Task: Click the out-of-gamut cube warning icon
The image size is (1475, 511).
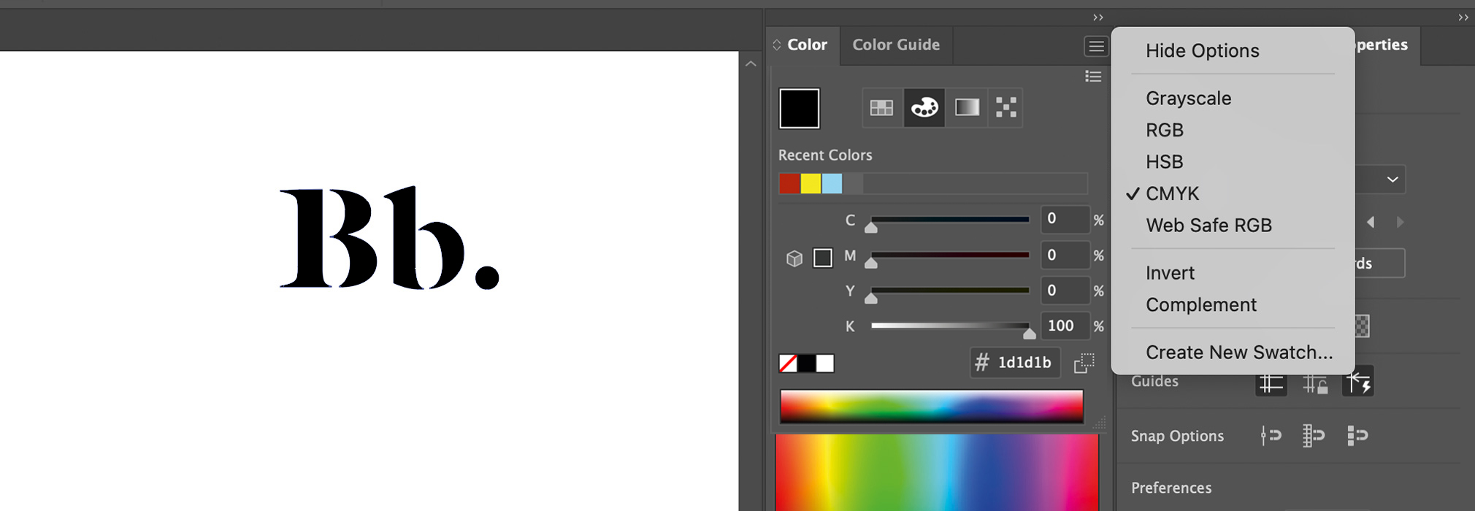Action: (794, 258)
